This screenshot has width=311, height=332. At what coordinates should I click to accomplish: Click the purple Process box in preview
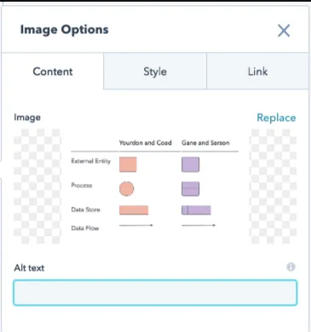click(190, 189)
